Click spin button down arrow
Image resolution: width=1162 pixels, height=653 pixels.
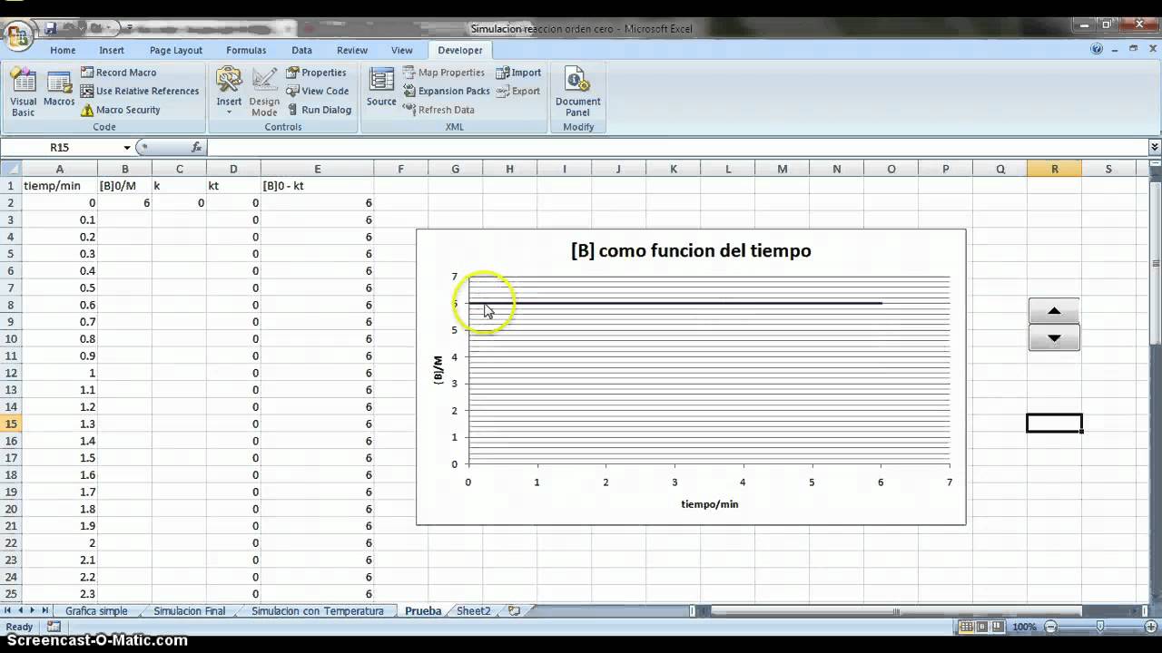tap(1054, 338)
